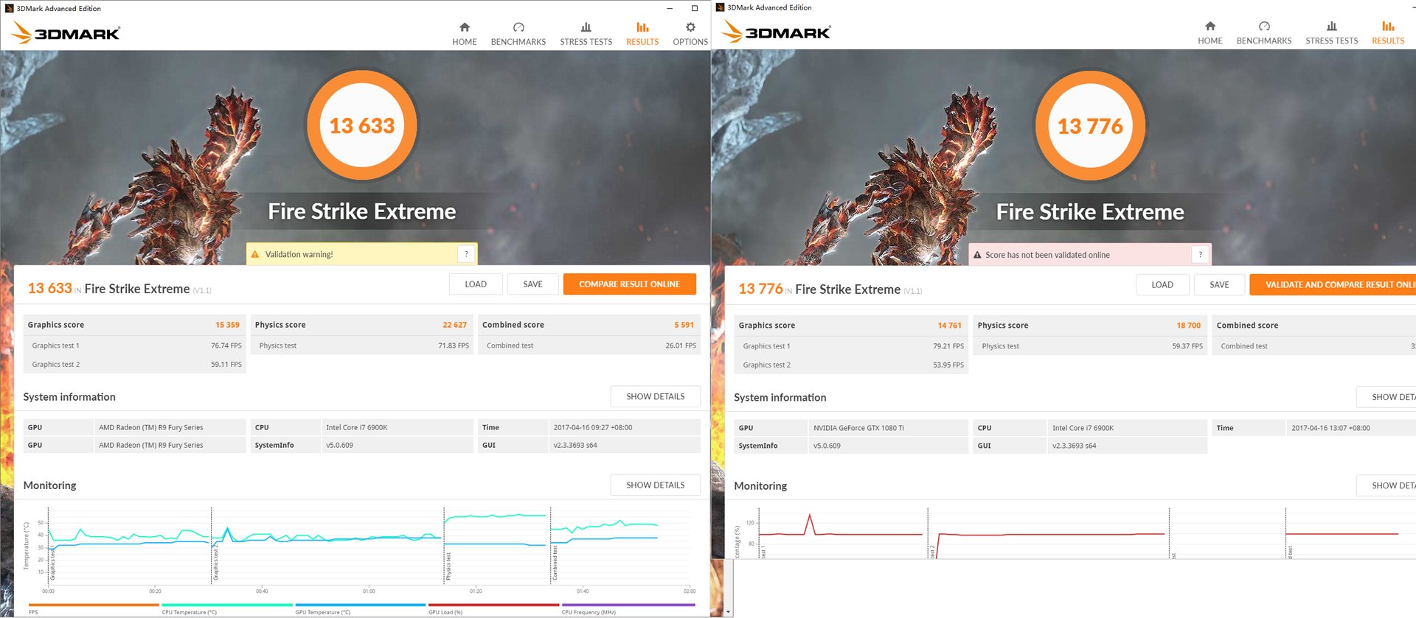Click 'NVIDIA GeForce GTX 1080 Ti' GPU entry
The image size is (1416, 618).
(x=858, y=428)
